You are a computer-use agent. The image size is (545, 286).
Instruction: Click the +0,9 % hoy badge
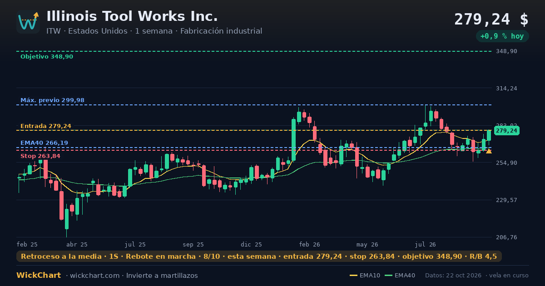point(502,36)
